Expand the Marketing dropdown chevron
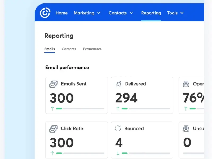Viewport: 212px width, 159px height. [99, 13]
